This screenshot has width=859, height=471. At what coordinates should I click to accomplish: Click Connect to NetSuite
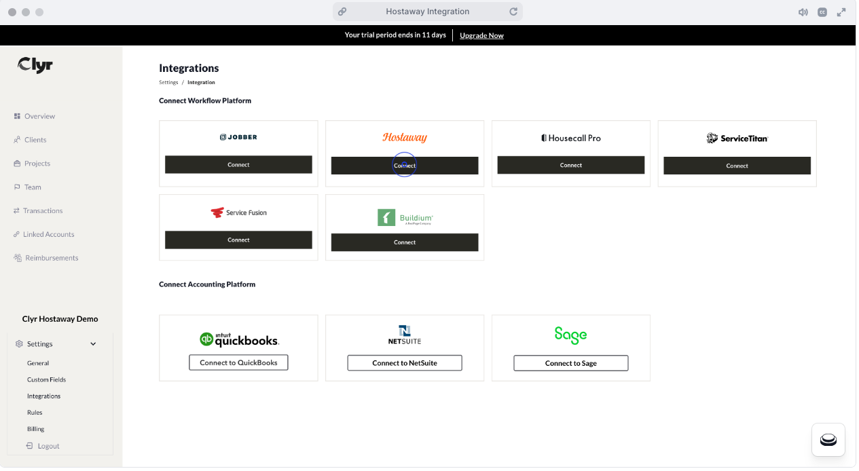[x=405, y=363]
